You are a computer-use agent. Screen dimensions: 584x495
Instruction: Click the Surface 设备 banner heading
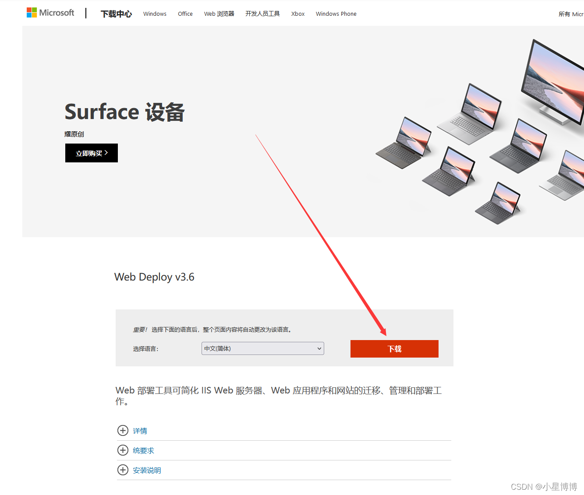point(125,112)
